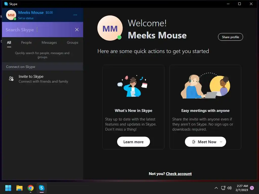The width and height of the screenshot is (259, 194).
Task: Open Invite to Skype option
Action: click(x=42, y=79)
